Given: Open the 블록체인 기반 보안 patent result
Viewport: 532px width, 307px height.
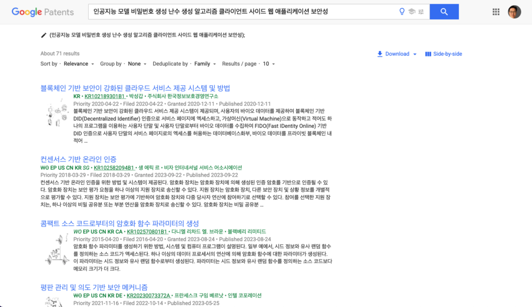Looking at the screenshot, I should coord(135,88).
